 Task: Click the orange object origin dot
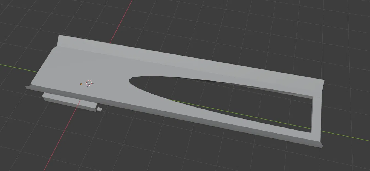[81, 84]
